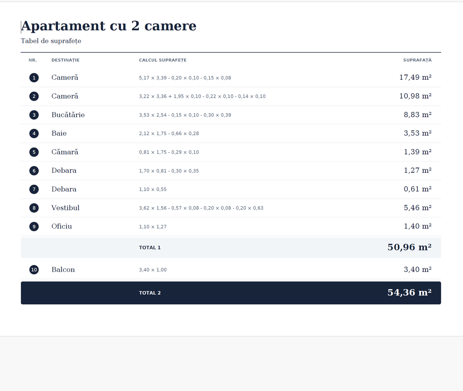
Task: Click the "Baie" destination cell
Action: (x=59, y=133)
